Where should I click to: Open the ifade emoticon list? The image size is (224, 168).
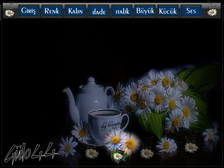(99, 11)
